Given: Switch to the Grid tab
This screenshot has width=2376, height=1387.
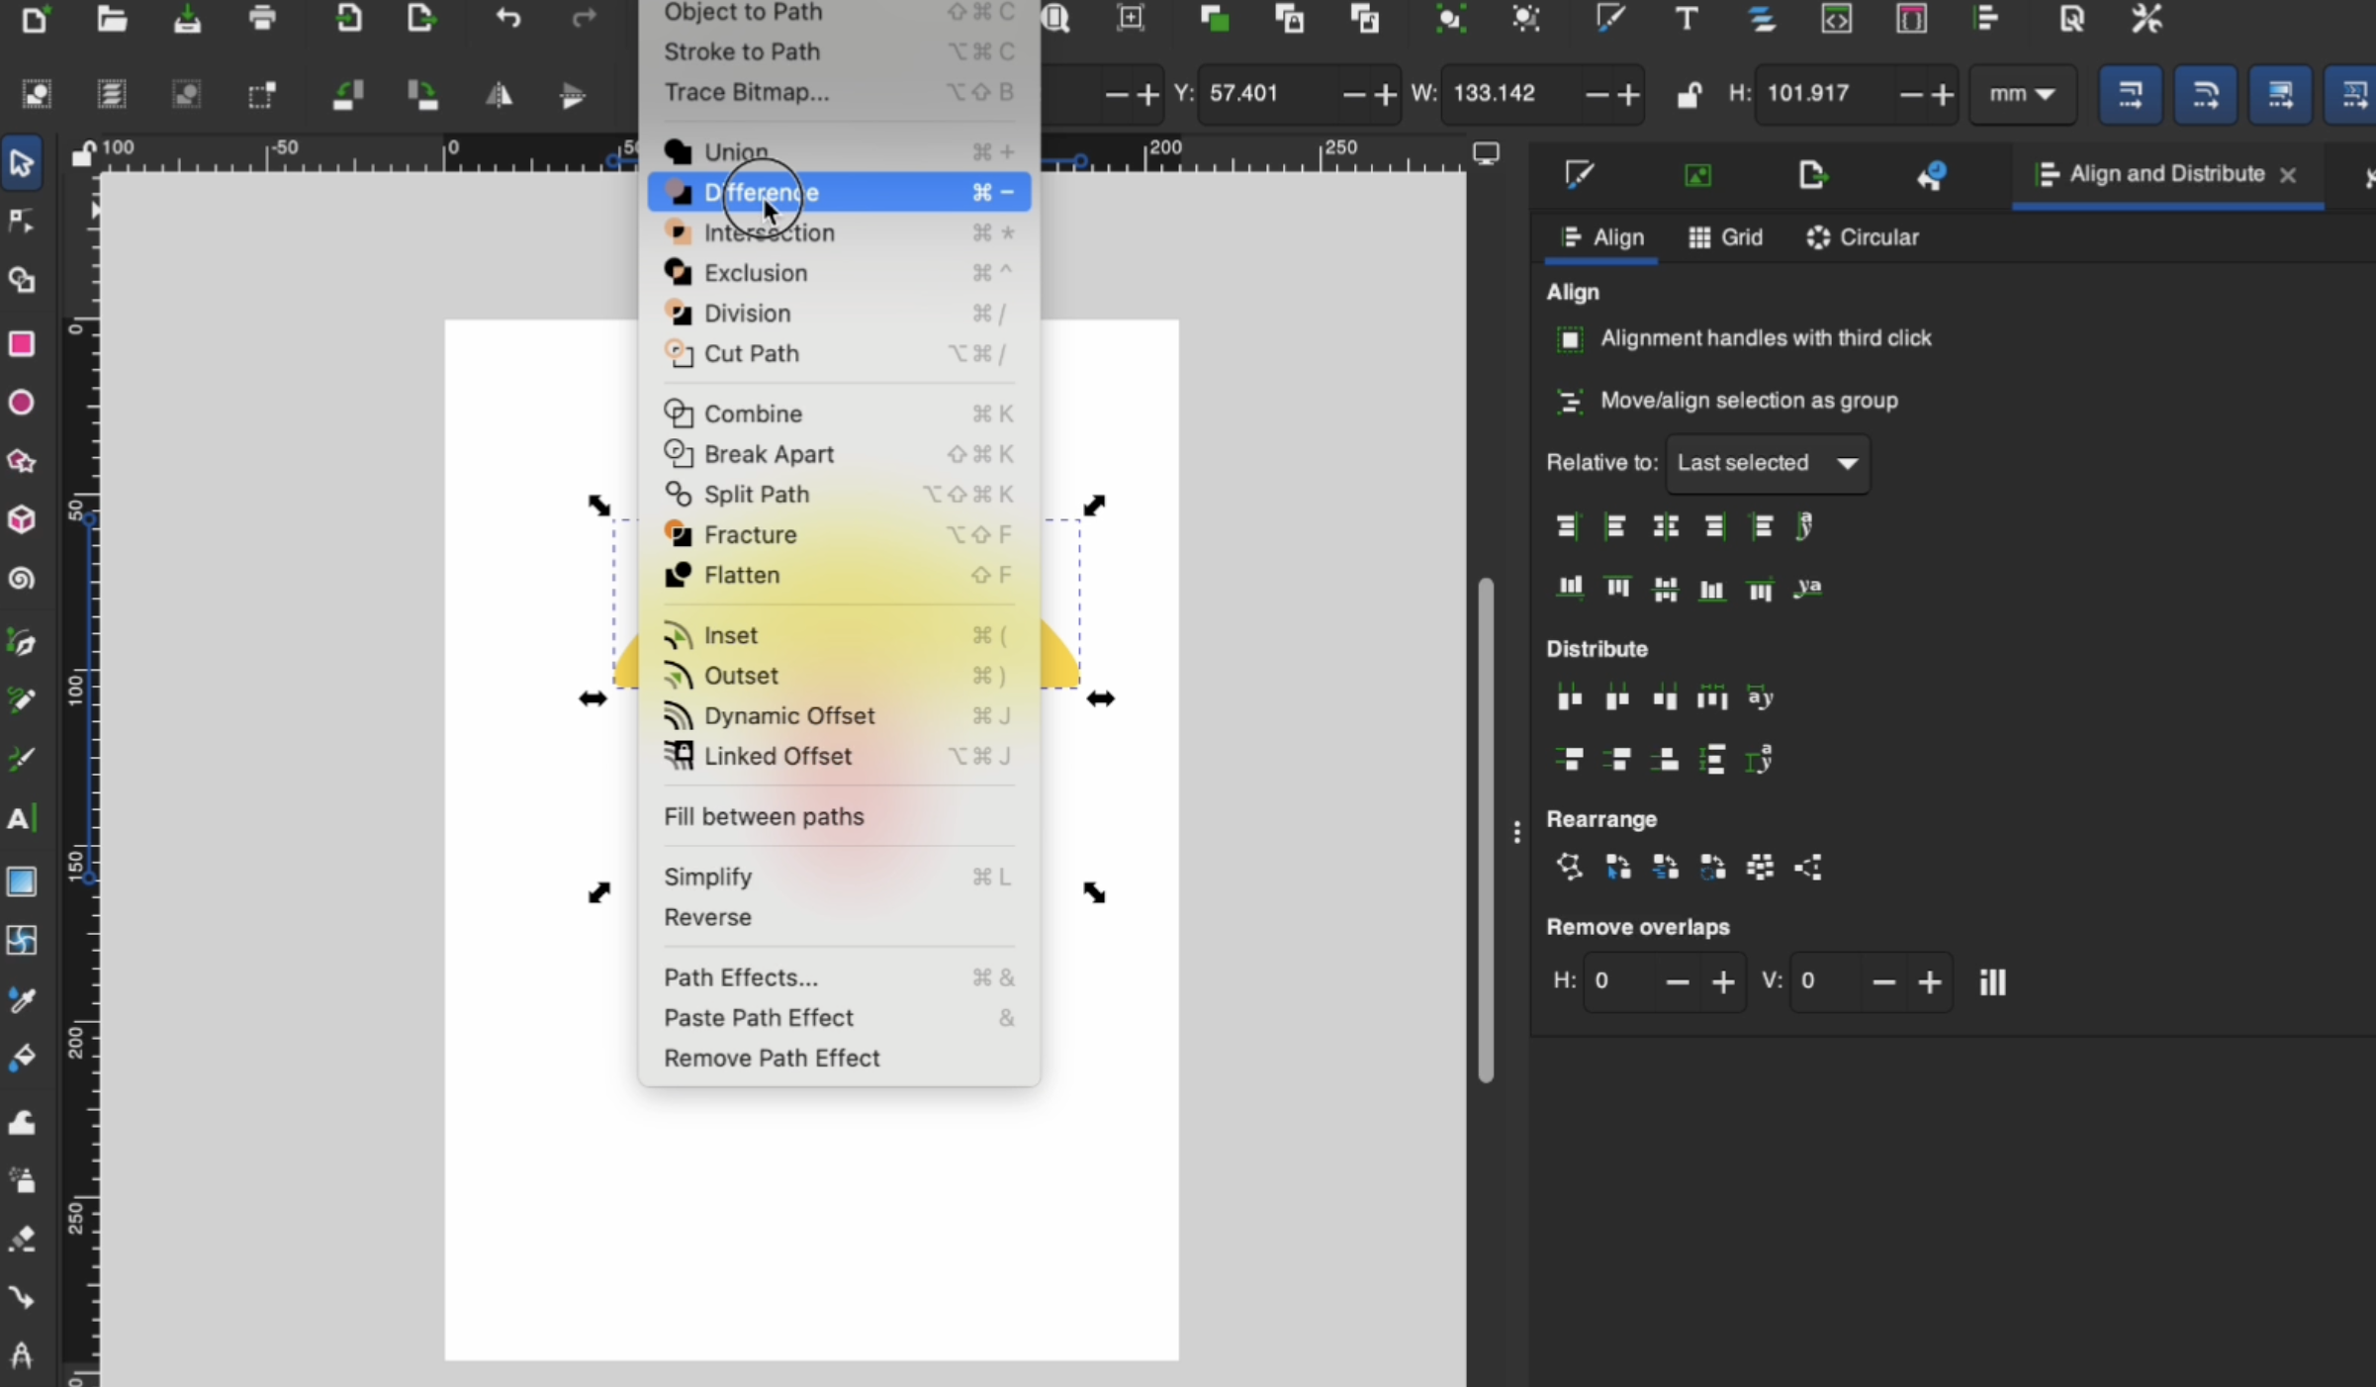Looking at the screenshot, I should tap(1724, 237).
